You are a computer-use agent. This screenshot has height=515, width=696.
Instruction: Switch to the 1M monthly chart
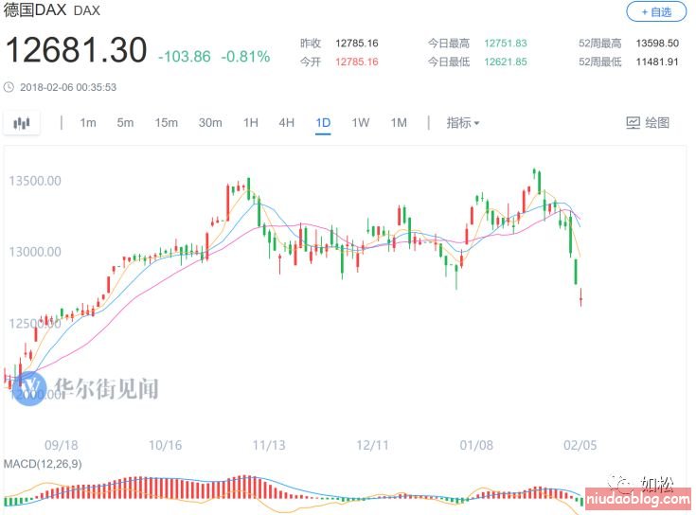399,122
